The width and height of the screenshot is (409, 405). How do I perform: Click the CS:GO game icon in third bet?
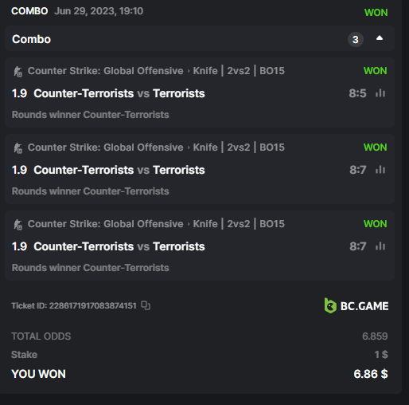[x=18, y=225]
